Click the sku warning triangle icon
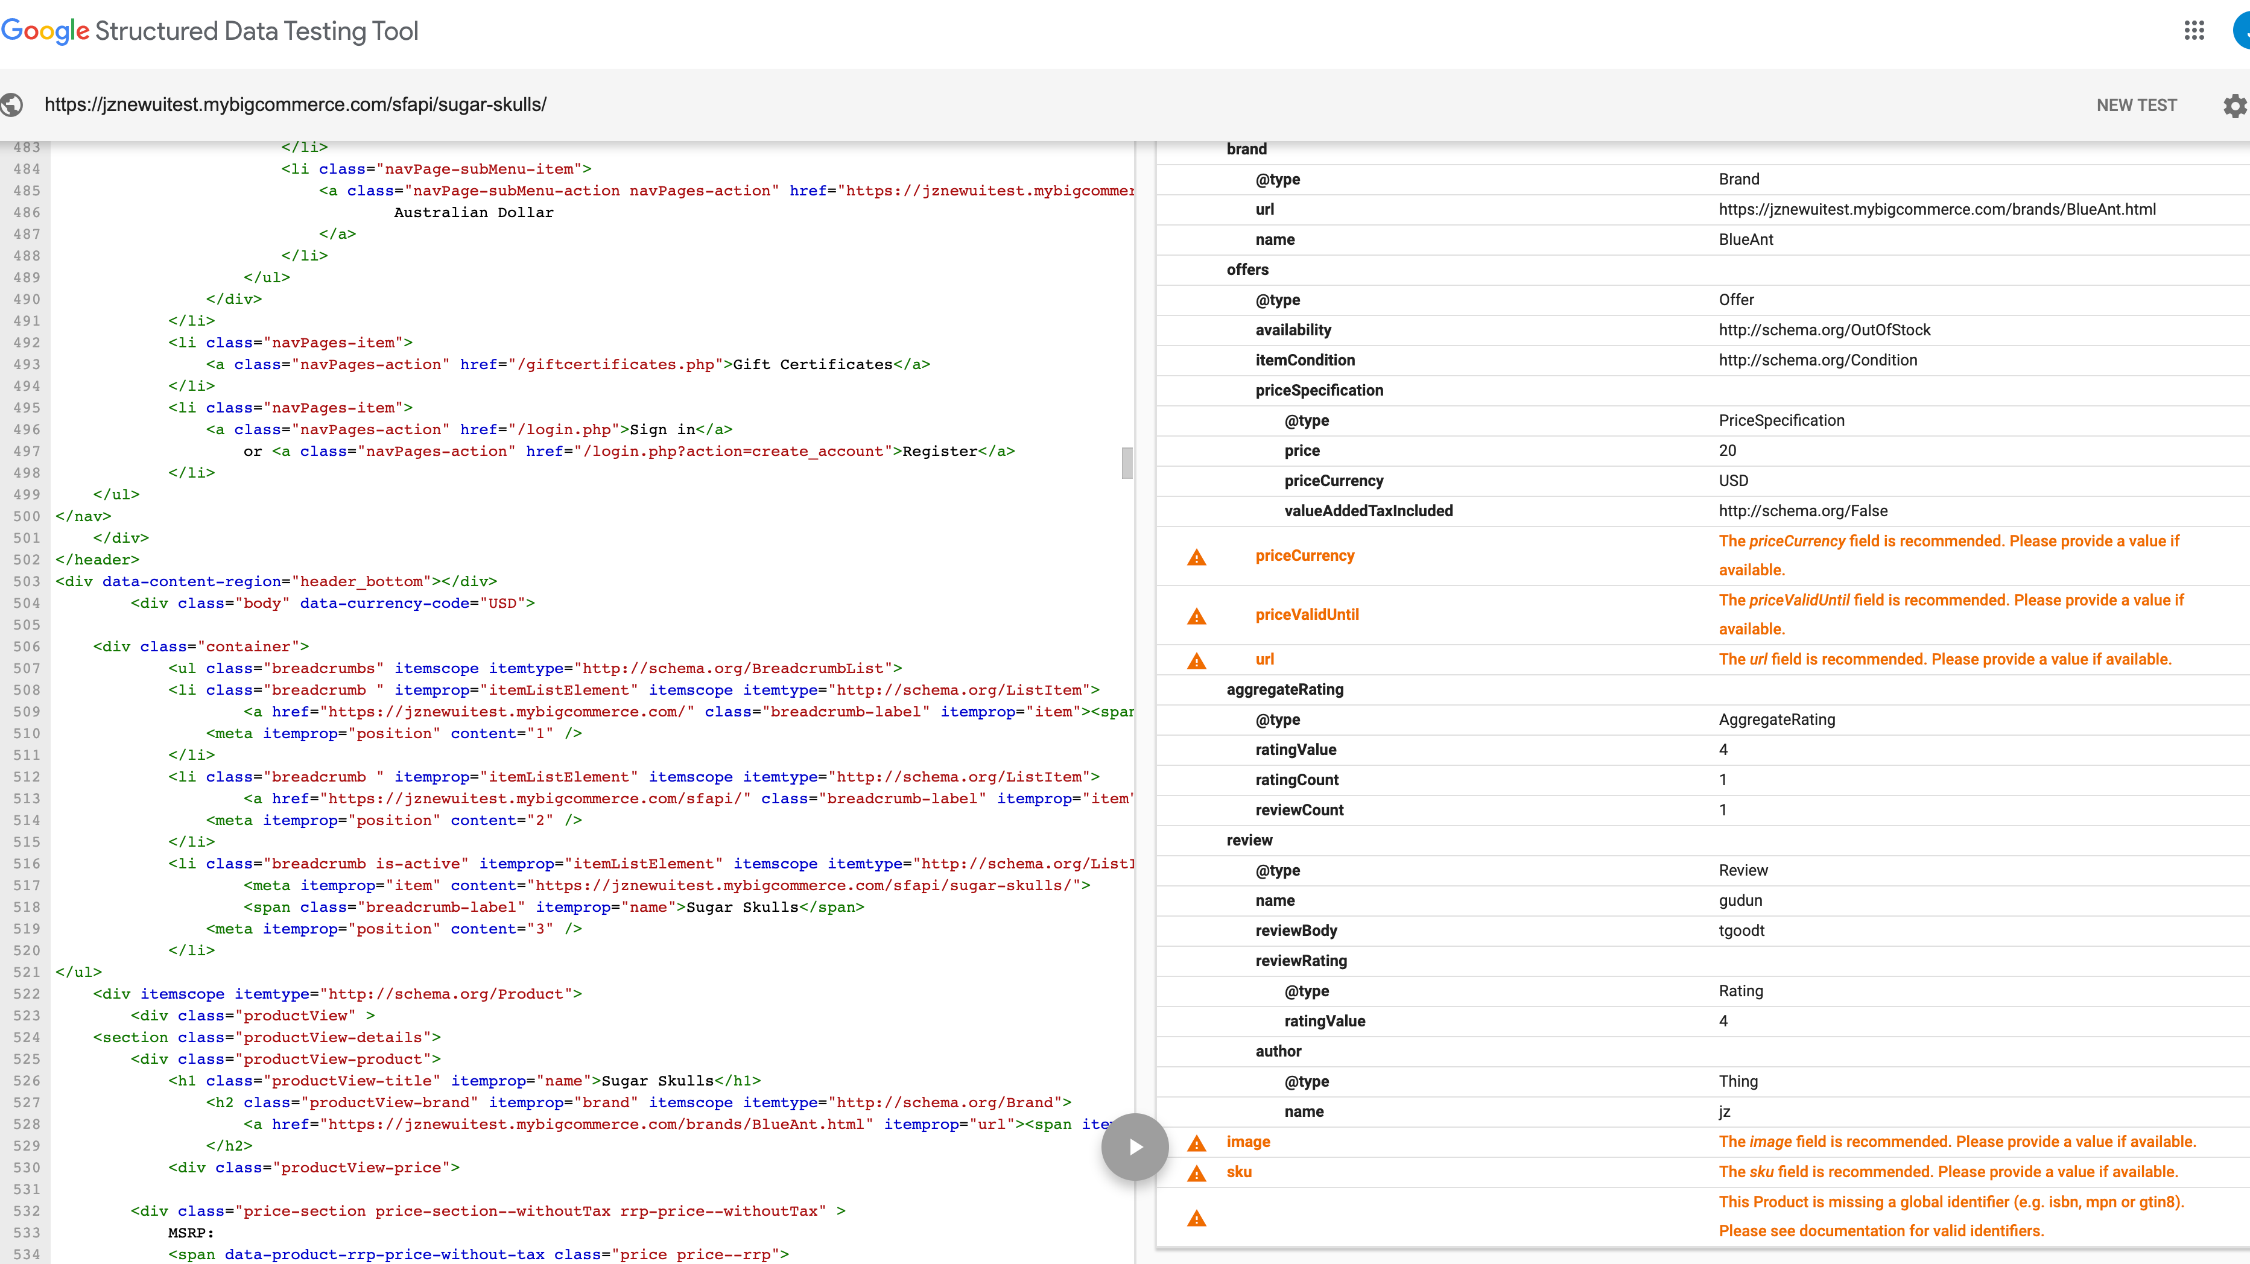2250x1264 pixels. [x=1197, y=1173]
